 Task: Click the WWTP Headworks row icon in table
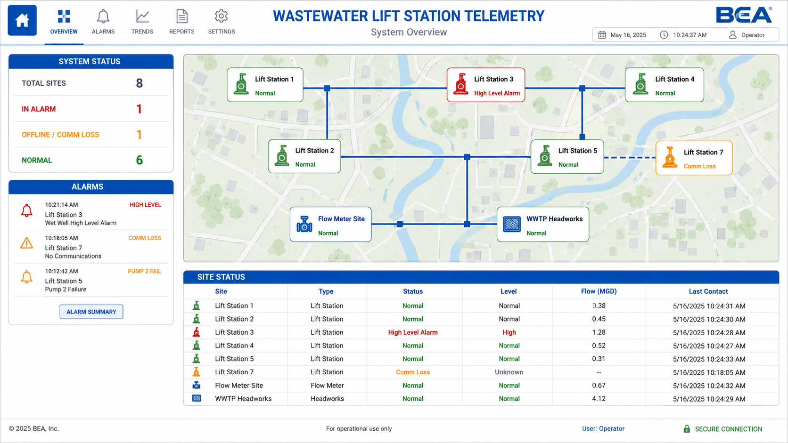pyautogui.click(x=197, y=398)
